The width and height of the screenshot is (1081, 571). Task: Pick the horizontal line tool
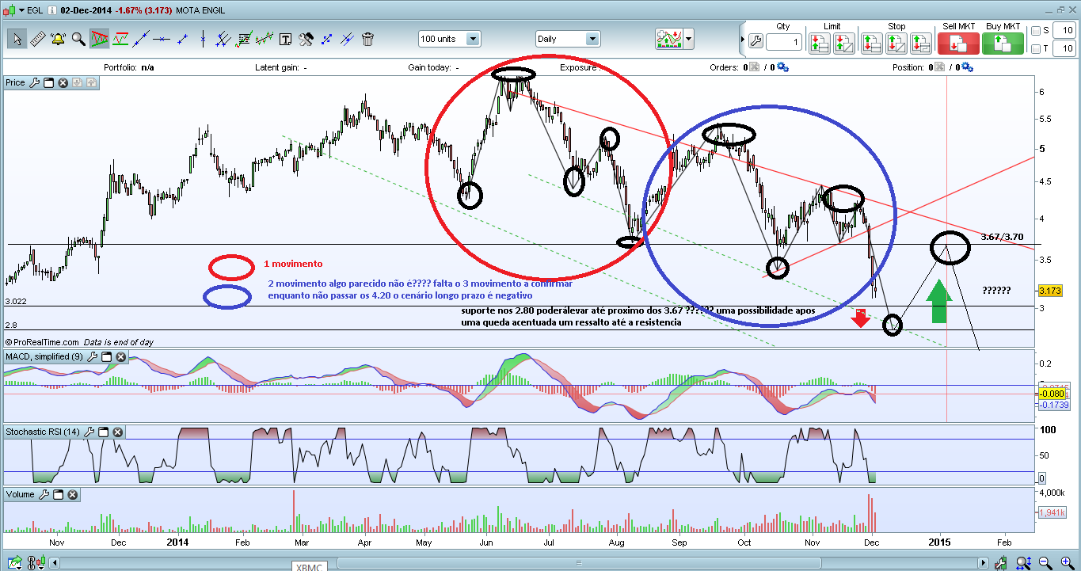click(162, 39)
